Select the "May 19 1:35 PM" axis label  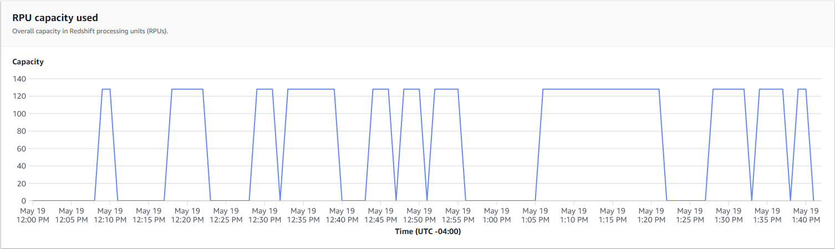[767, 215]
